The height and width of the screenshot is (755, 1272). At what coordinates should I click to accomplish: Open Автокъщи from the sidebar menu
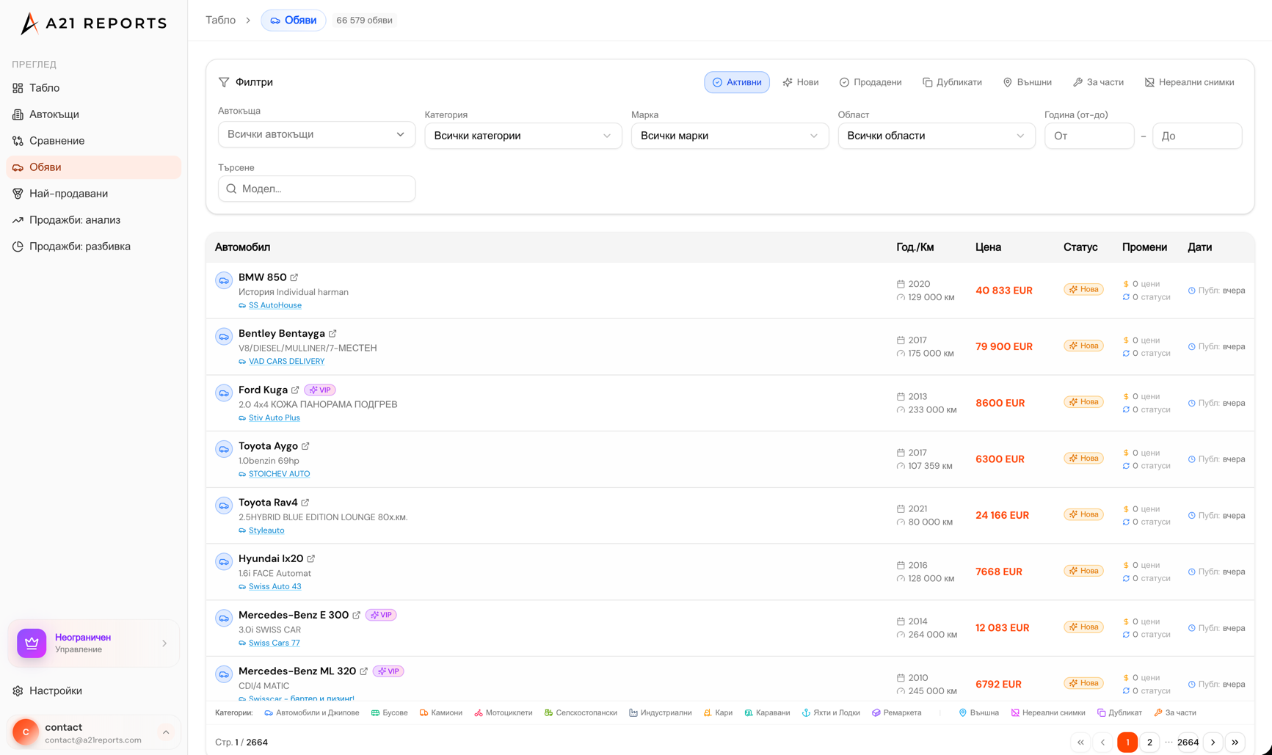[x=54, y=114]
